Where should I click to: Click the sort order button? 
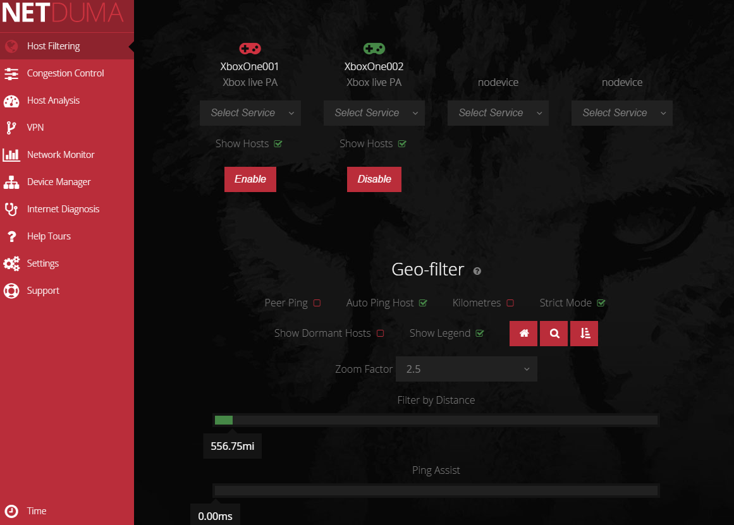584,333
